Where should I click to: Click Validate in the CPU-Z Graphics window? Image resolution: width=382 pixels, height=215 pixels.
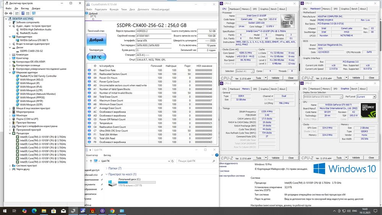(356, 158)
